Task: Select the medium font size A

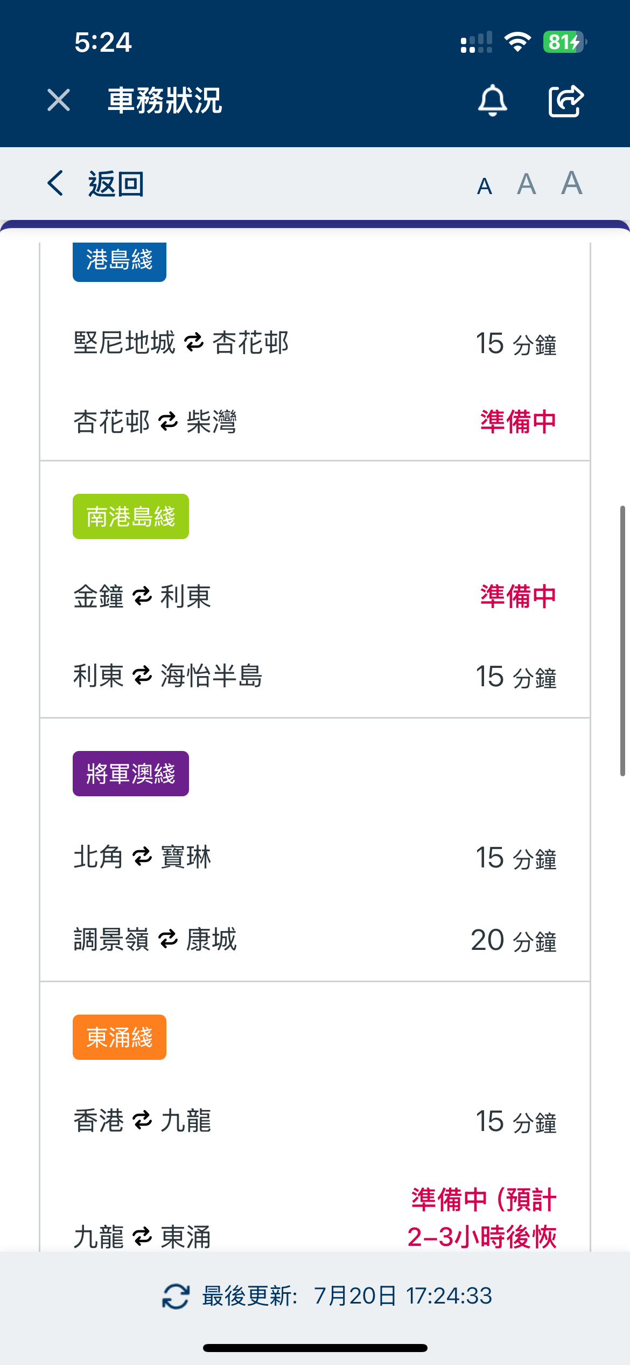Action: (x=526, y=184)
